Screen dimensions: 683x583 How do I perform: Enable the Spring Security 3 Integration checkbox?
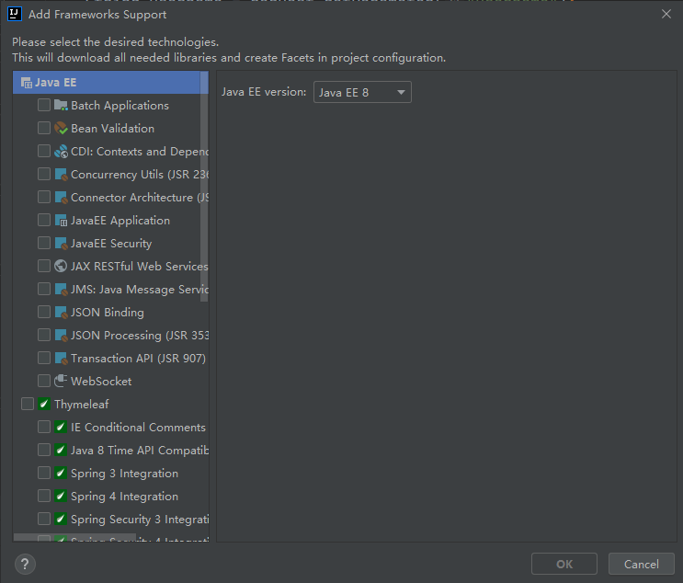pyautogui.click(x=44, y=519)
